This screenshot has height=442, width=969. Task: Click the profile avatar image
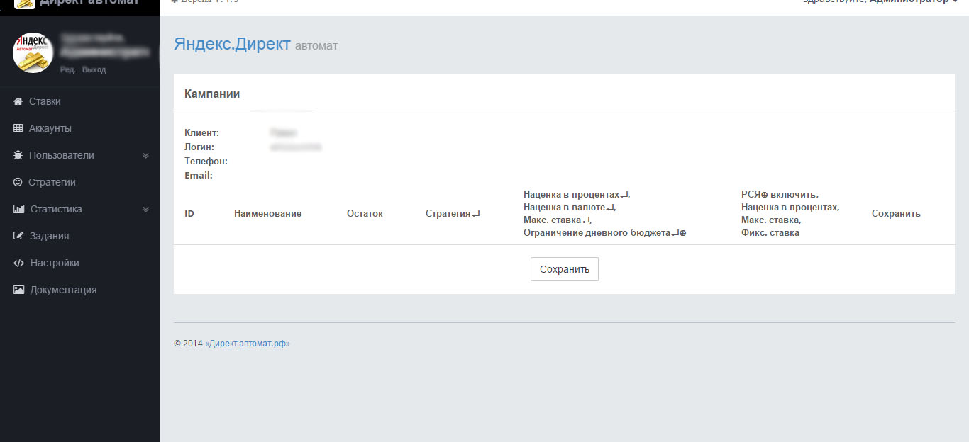point(33,52)
